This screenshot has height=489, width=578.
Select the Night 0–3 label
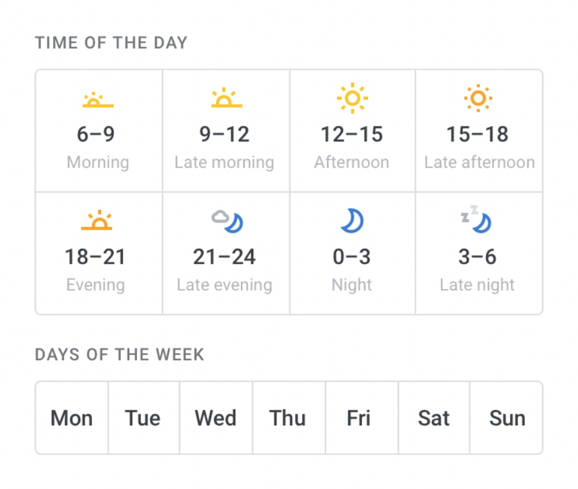[352, 285]
